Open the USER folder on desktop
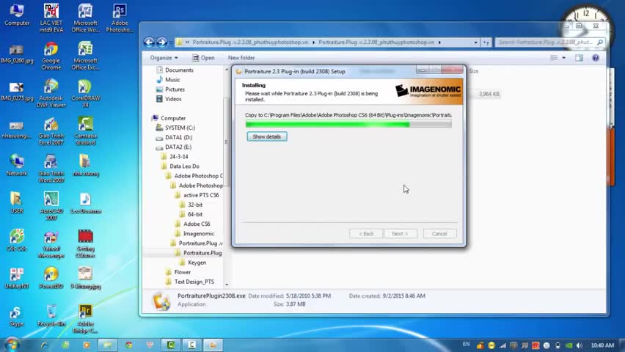This screenshot has width=625, height=352. point(17,202)
